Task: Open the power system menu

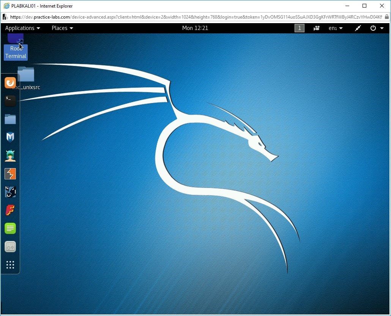Action: coord(377,28)
